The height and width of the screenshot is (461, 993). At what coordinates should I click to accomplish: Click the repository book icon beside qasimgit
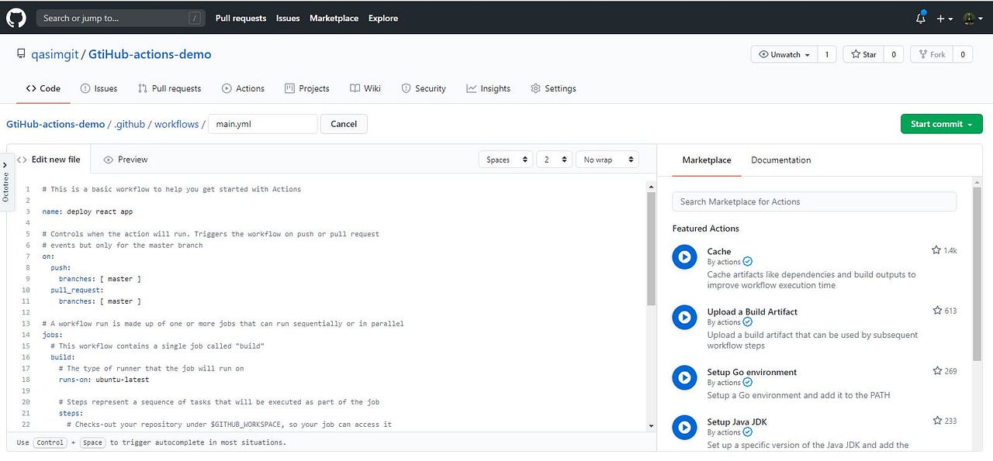(21, 53)
